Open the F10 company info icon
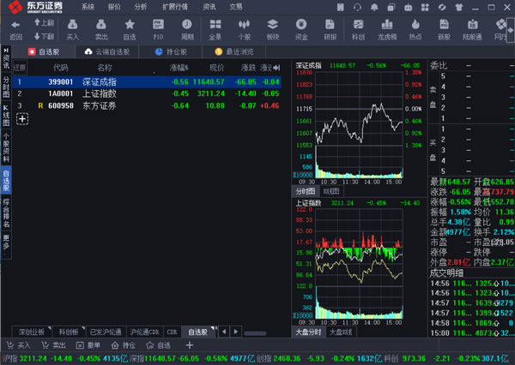515x365 pixels. [158, 25]
